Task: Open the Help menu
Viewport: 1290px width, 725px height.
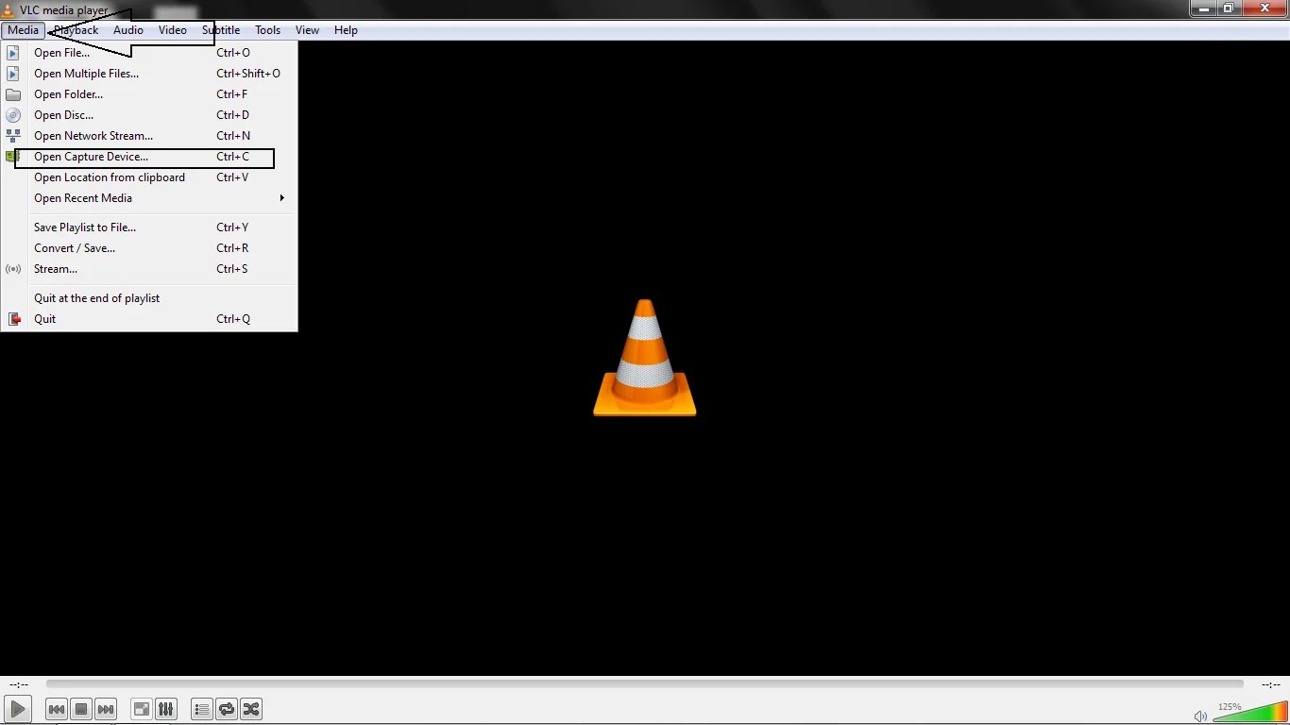Action: click(346, 30)
